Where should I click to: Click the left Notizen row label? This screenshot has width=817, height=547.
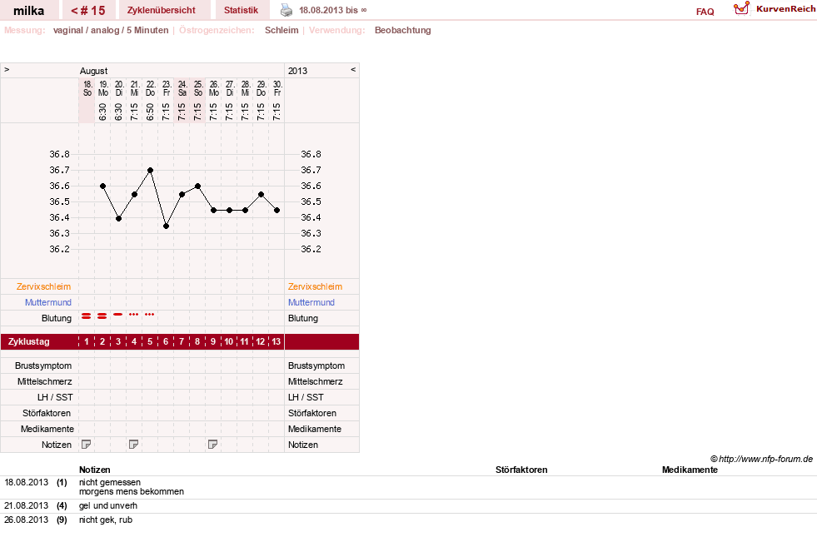pyautogui.click(x=57, y=445)
